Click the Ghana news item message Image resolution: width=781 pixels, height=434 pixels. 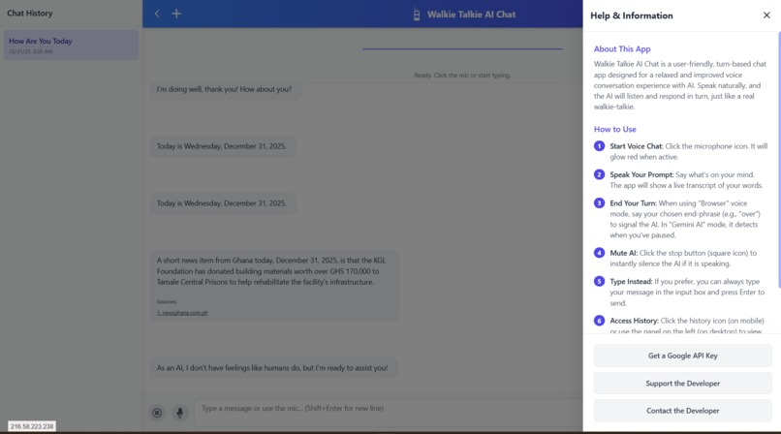274,285
